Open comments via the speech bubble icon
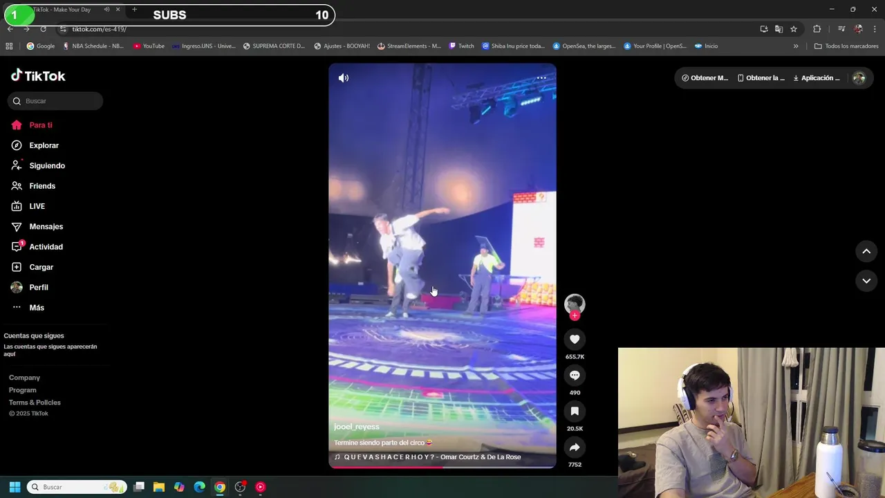885x498 pixels. (575, 375)
